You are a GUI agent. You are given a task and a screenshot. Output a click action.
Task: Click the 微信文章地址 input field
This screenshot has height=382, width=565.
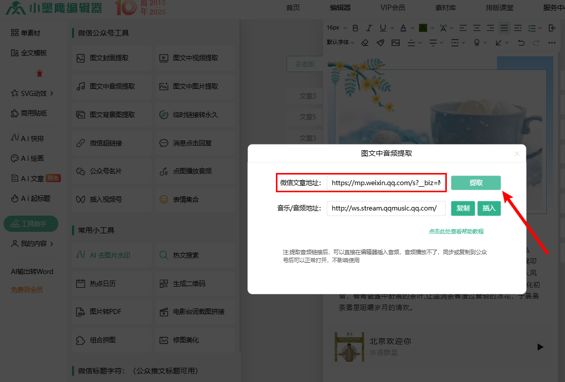[386, 183]
